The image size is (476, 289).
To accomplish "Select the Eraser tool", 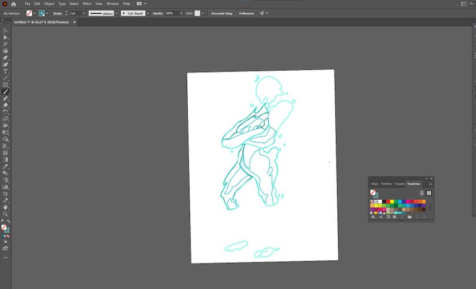I will [x=5, y=105].
